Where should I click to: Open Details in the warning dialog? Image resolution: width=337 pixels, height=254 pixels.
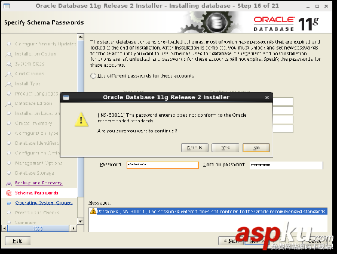click(x=195, y=148)
